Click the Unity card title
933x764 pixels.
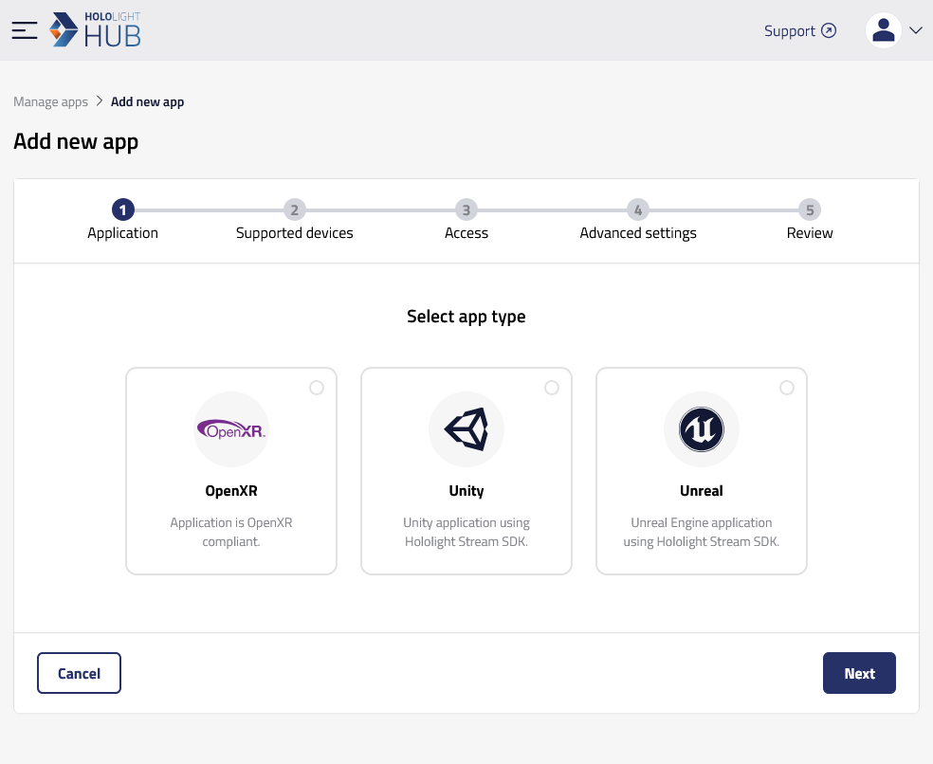tap(466, 491)
